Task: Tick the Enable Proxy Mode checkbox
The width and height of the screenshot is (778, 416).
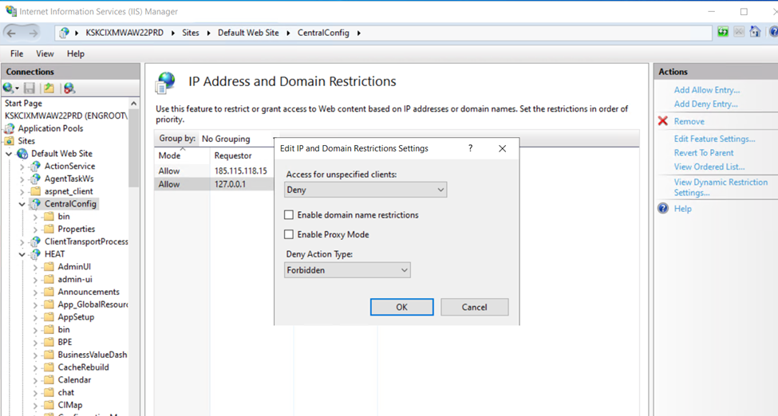Action: click(289, 234)
